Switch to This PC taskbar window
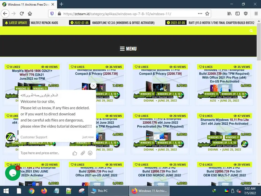This screenshot has width=261, height=196. 108,191
